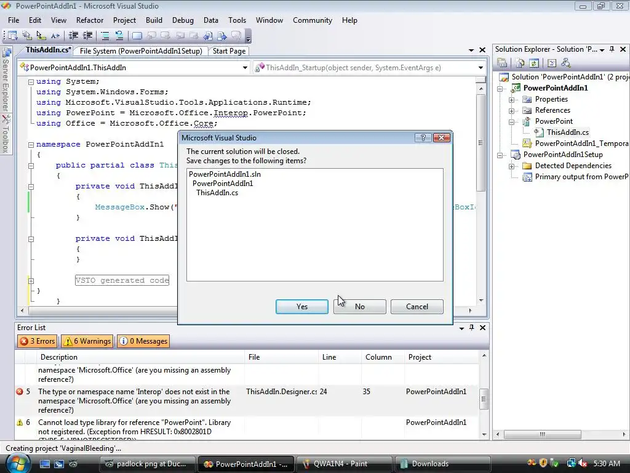Click code editor vertical scrollbar thumb
The height and width of the screenshot is (473, 630).
coord(480,142)
